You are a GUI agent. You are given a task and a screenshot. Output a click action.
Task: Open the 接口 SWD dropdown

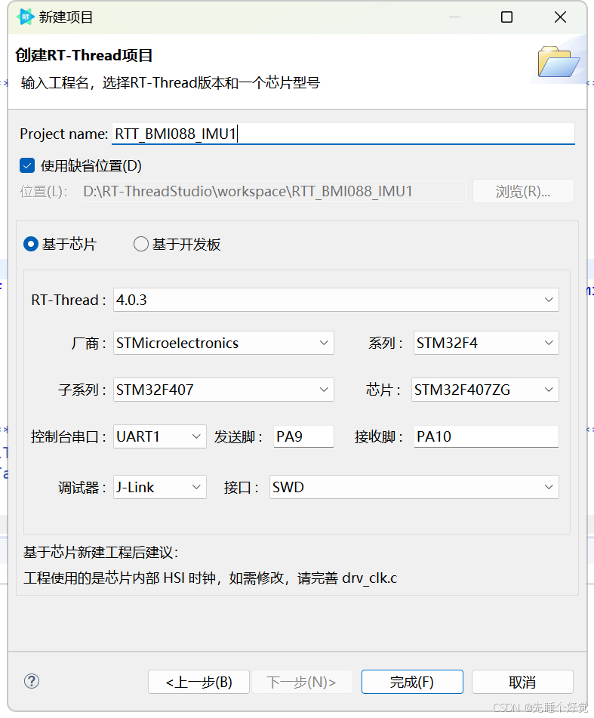tap(414, 487)
